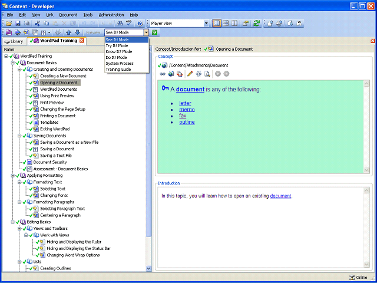This screenshot has height=283, width=377.
Task: Select Training Guide in preview list
Action: click(x=127, y=70)
